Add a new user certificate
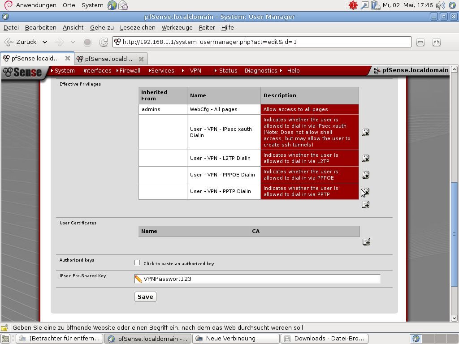Image resolution: width=459 pixels, height=344 pixels. [366, 241]
